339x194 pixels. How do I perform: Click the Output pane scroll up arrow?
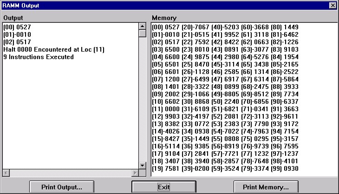(x=143, y=26)
